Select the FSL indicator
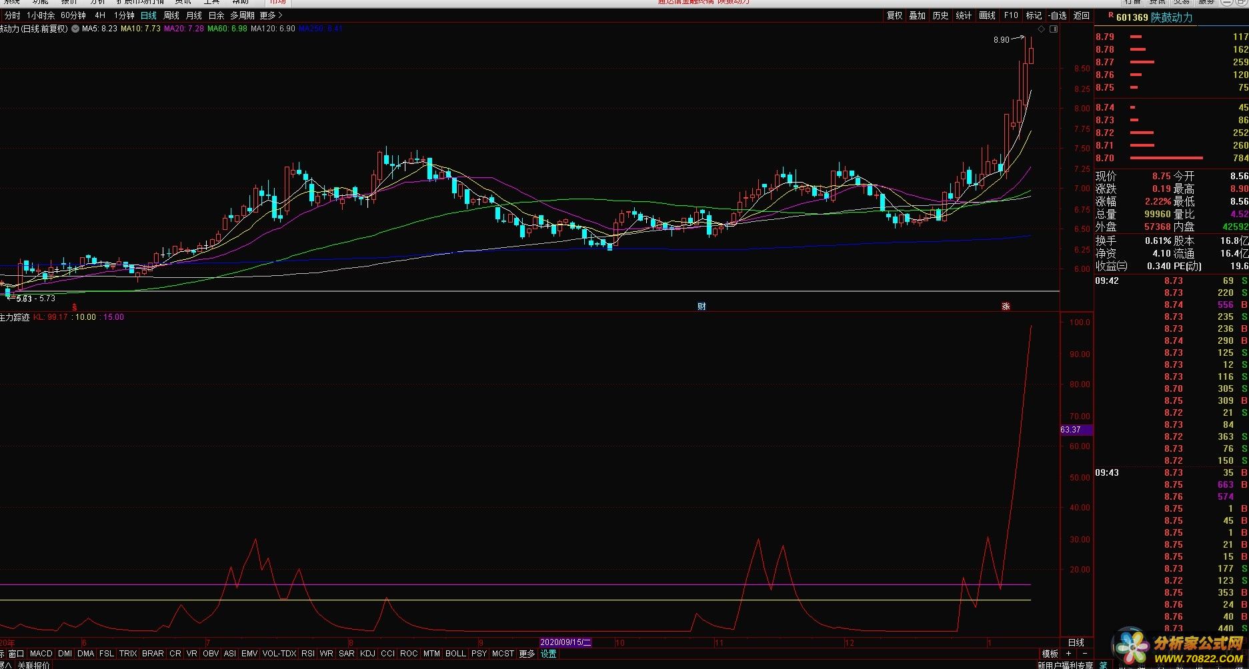The height and width of the screenshot is (669, 1249). [107, 654]
